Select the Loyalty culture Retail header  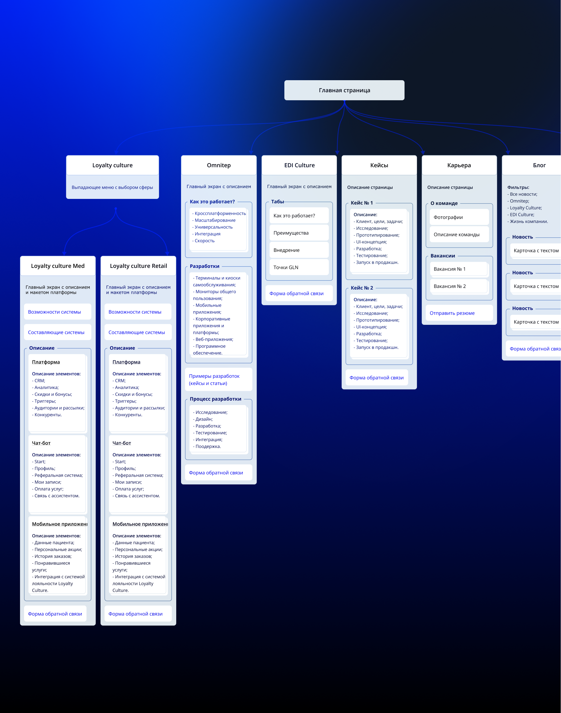coord(138,266)
